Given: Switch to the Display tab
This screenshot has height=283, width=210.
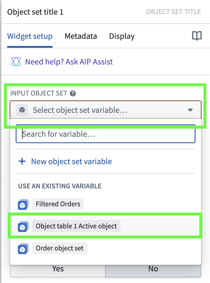Looking at the screenshot, I should coord(121,36).
